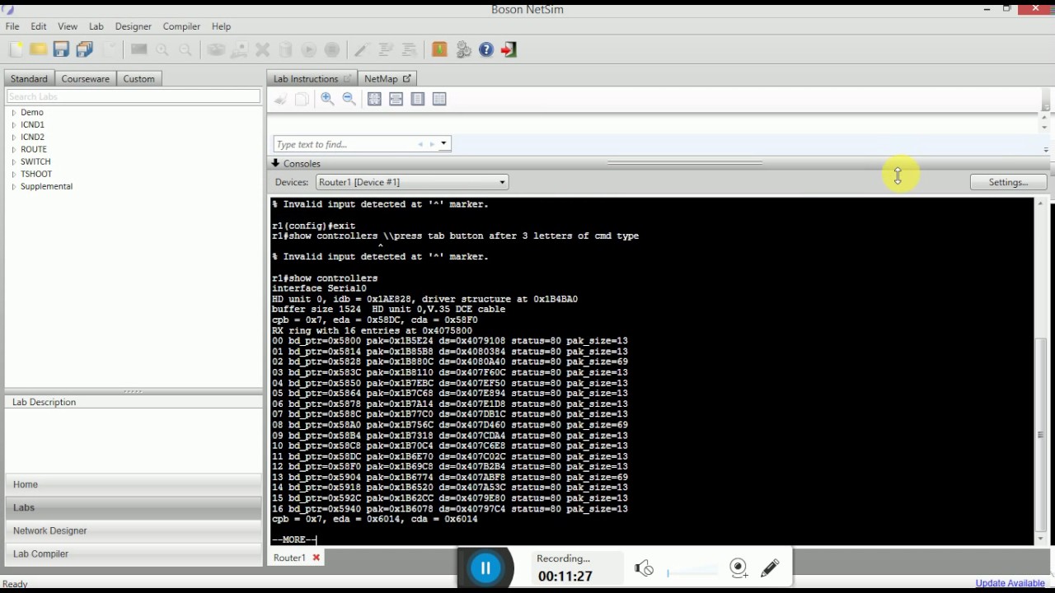1055x593 pixels.
Task: Expand the Demo lab category
Action: (13, 112)
